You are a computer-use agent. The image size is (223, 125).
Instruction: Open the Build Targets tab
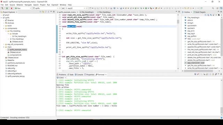[199, 12]
